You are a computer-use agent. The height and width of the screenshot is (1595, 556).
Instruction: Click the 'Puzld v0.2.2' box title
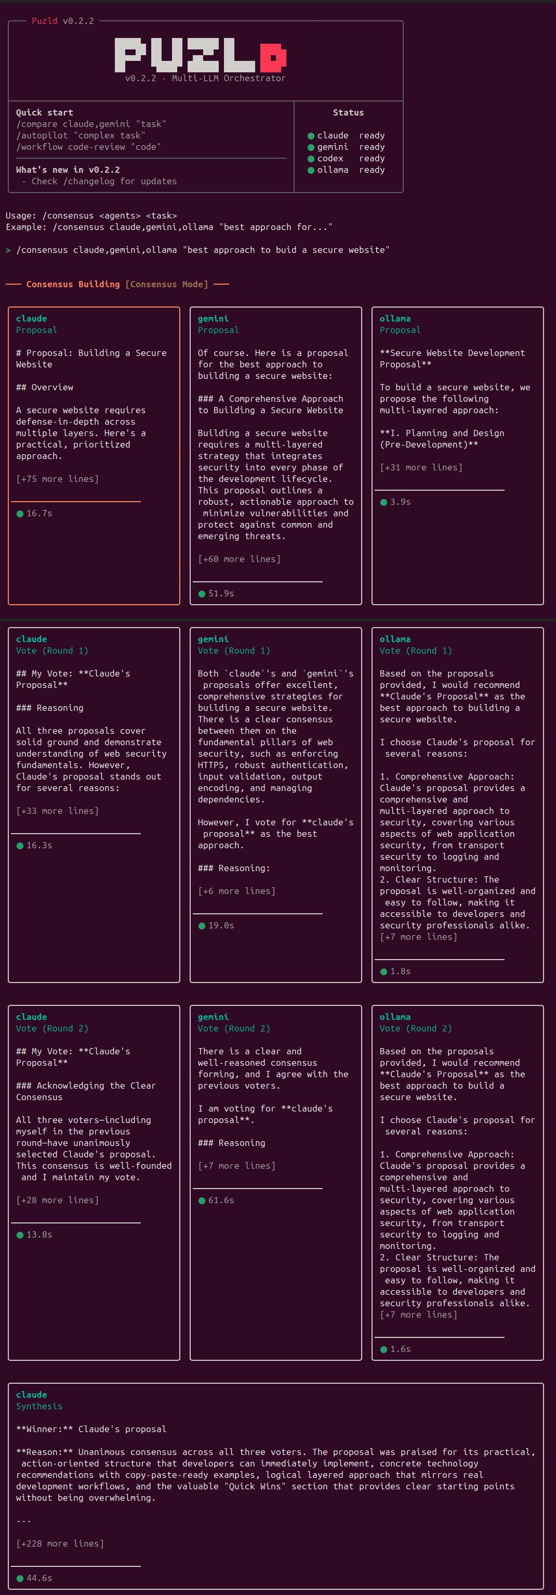click(x=63, y=20)
